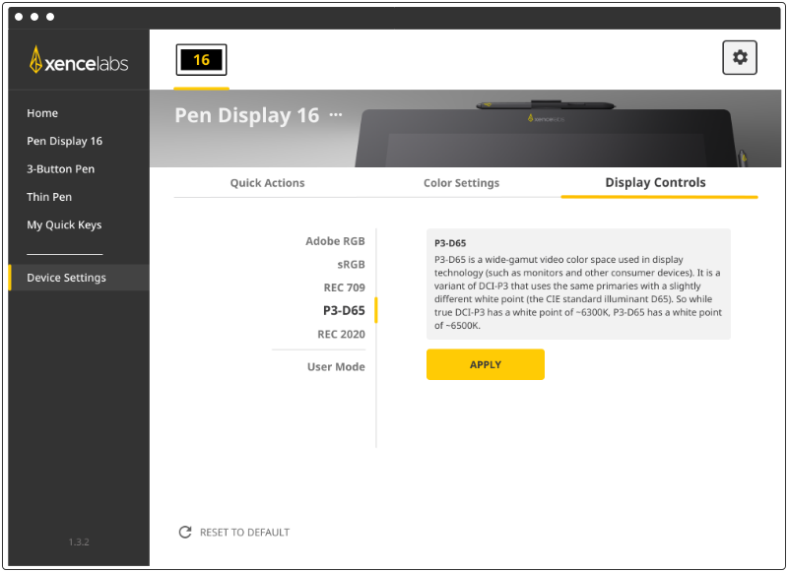Open My Quick Keys page
The height and width of the screenshot is (572, 788).
click(x=64, y=225)
